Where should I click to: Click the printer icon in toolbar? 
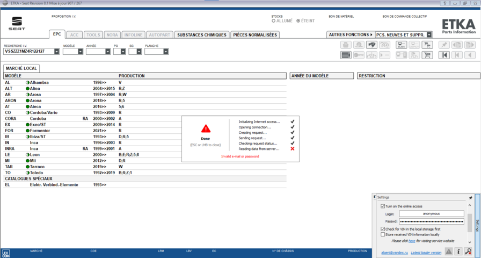pos(346,45)
